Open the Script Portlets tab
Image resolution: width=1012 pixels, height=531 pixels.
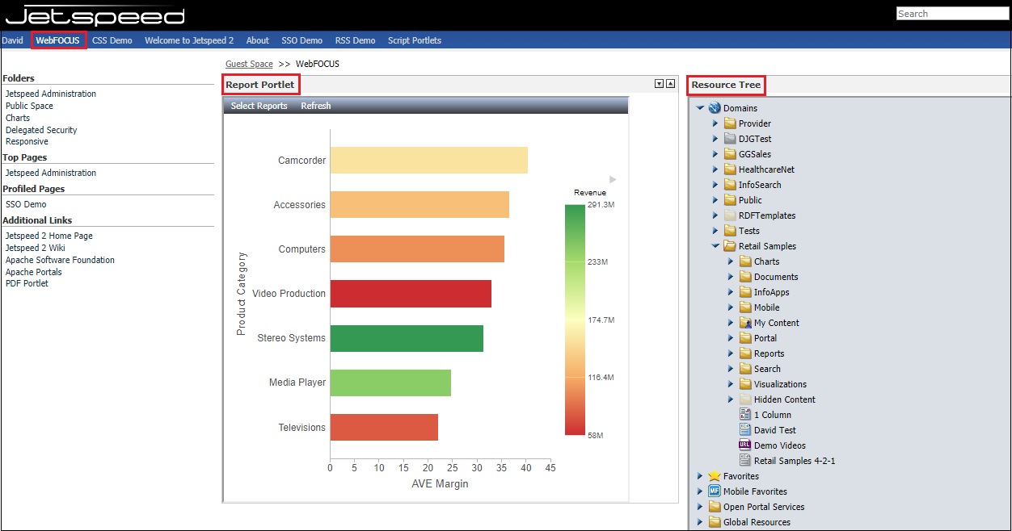pyautogui.click(x=415, y=40)
